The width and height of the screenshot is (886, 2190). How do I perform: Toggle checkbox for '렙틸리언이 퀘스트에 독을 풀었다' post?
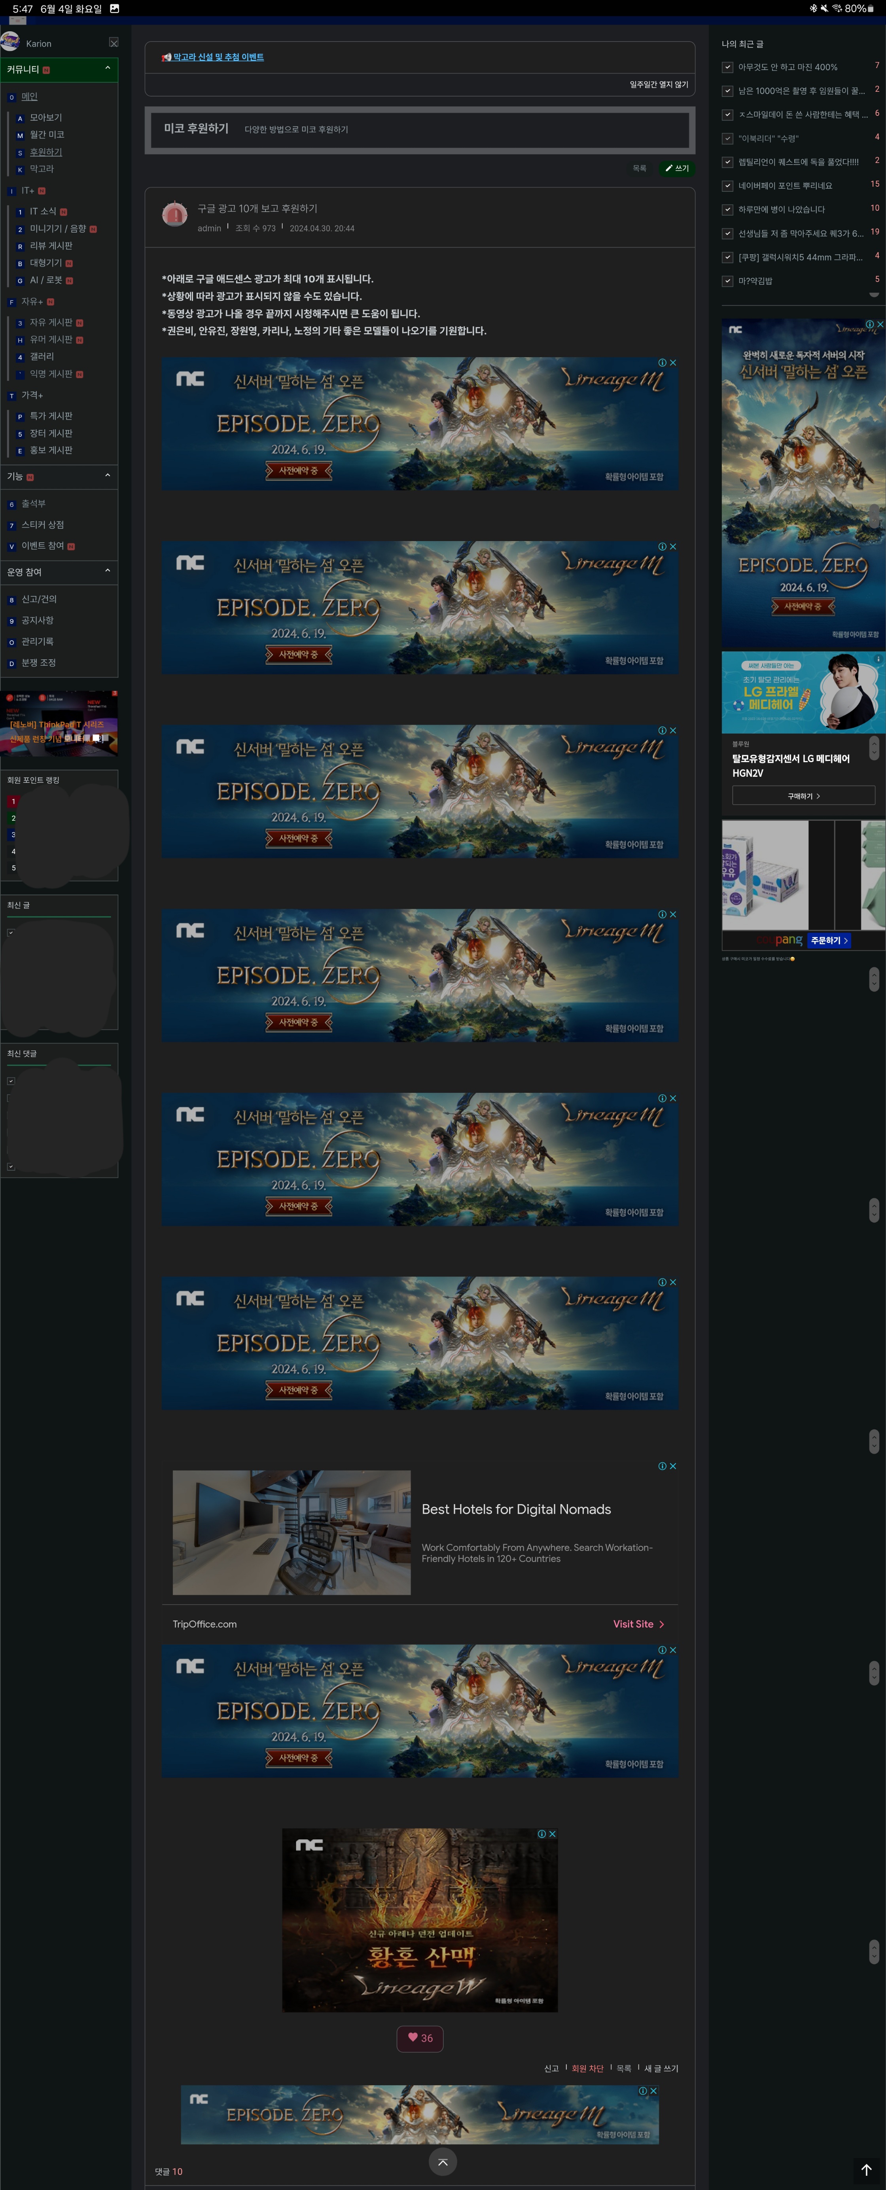pyautogui.click(x=727, y=163)
